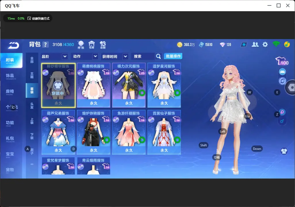Viewport: 295px width, 207px height.
Task: Click the purple diamond currency icon
Action: click(x=222, y=45)
